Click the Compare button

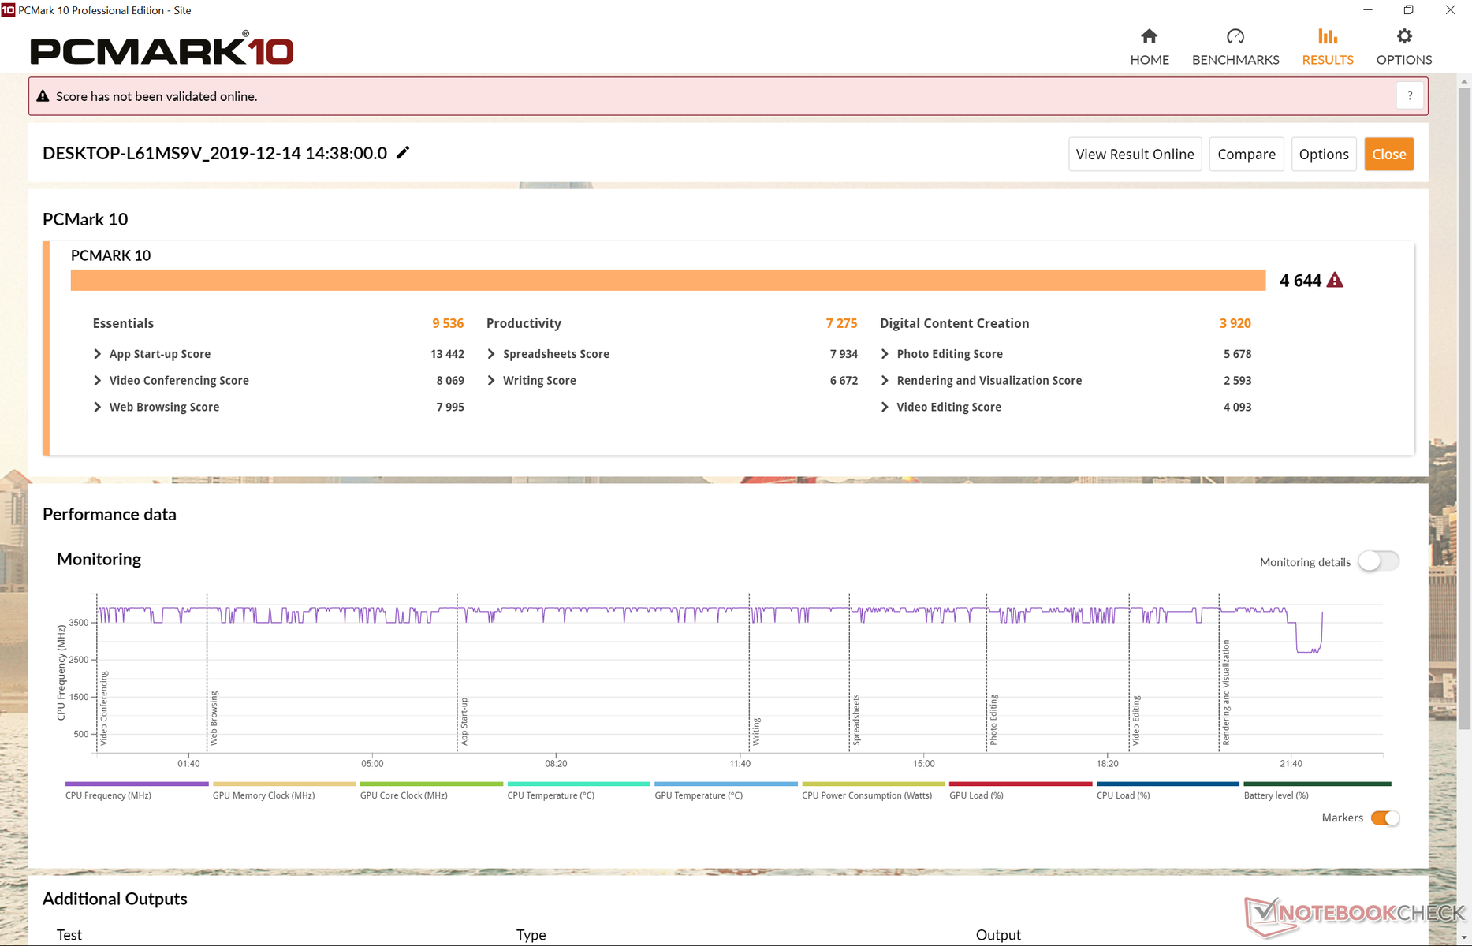(1246, 155)
